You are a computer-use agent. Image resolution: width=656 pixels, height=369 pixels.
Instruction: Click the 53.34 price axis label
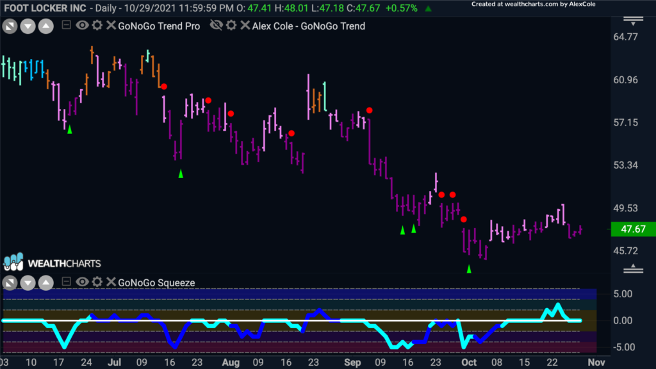pos(625,165)
